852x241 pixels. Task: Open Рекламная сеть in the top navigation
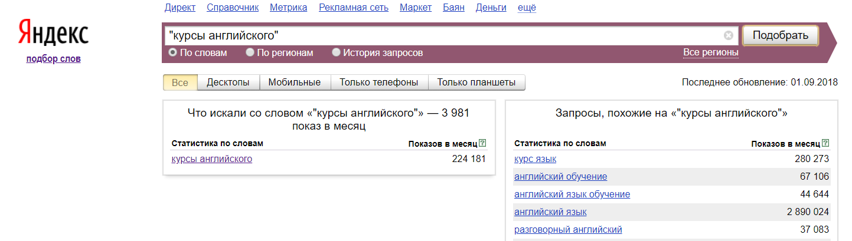coord(354,8)
